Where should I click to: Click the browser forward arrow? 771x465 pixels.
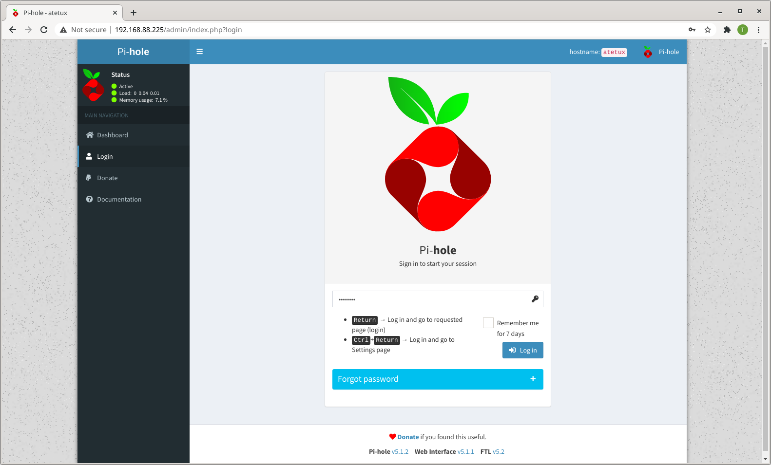[x=28, y=30]
